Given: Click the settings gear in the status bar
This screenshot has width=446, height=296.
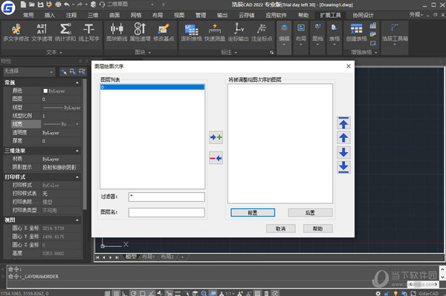Looking at the screenshot, I should click(378, 294).
